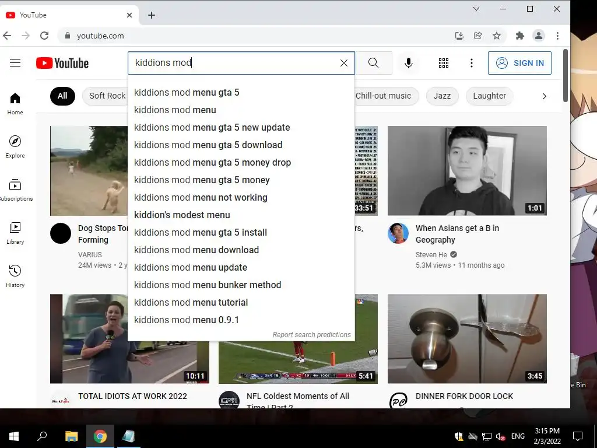
Task: Open 'TOTAL IDIOTS AT WORK 2022' title
Action: [x=132, y=396]
